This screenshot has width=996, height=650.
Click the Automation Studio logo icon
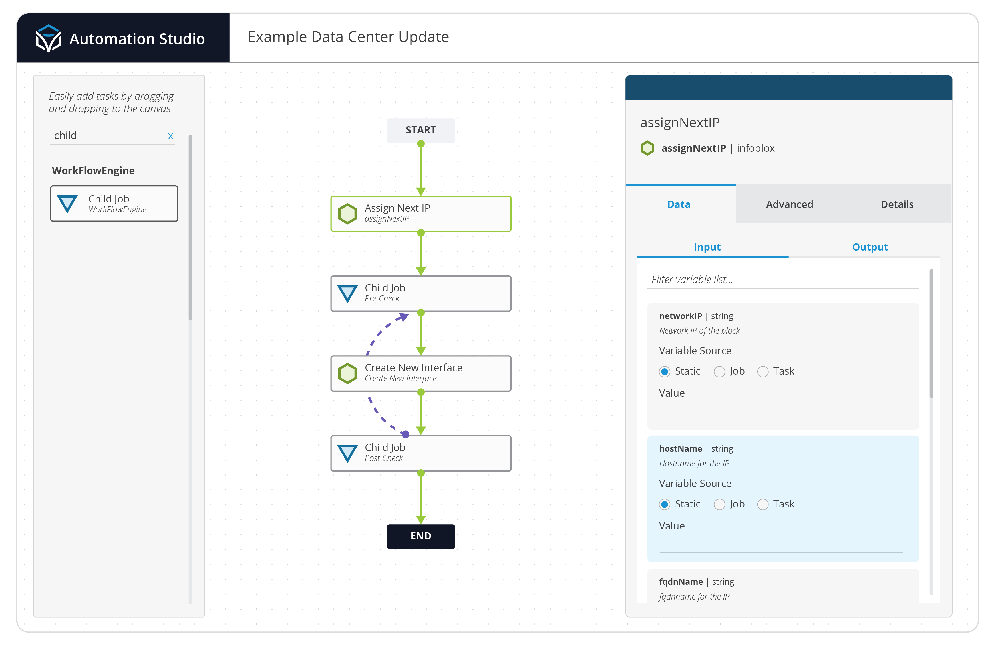point(48,38)
